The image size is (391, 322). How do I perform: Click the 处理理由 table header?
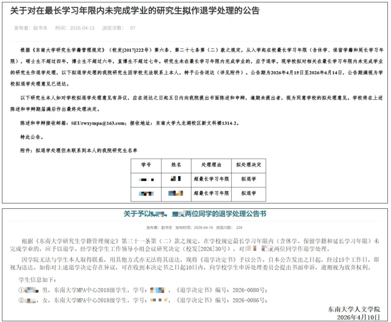[x=211, y=165]
